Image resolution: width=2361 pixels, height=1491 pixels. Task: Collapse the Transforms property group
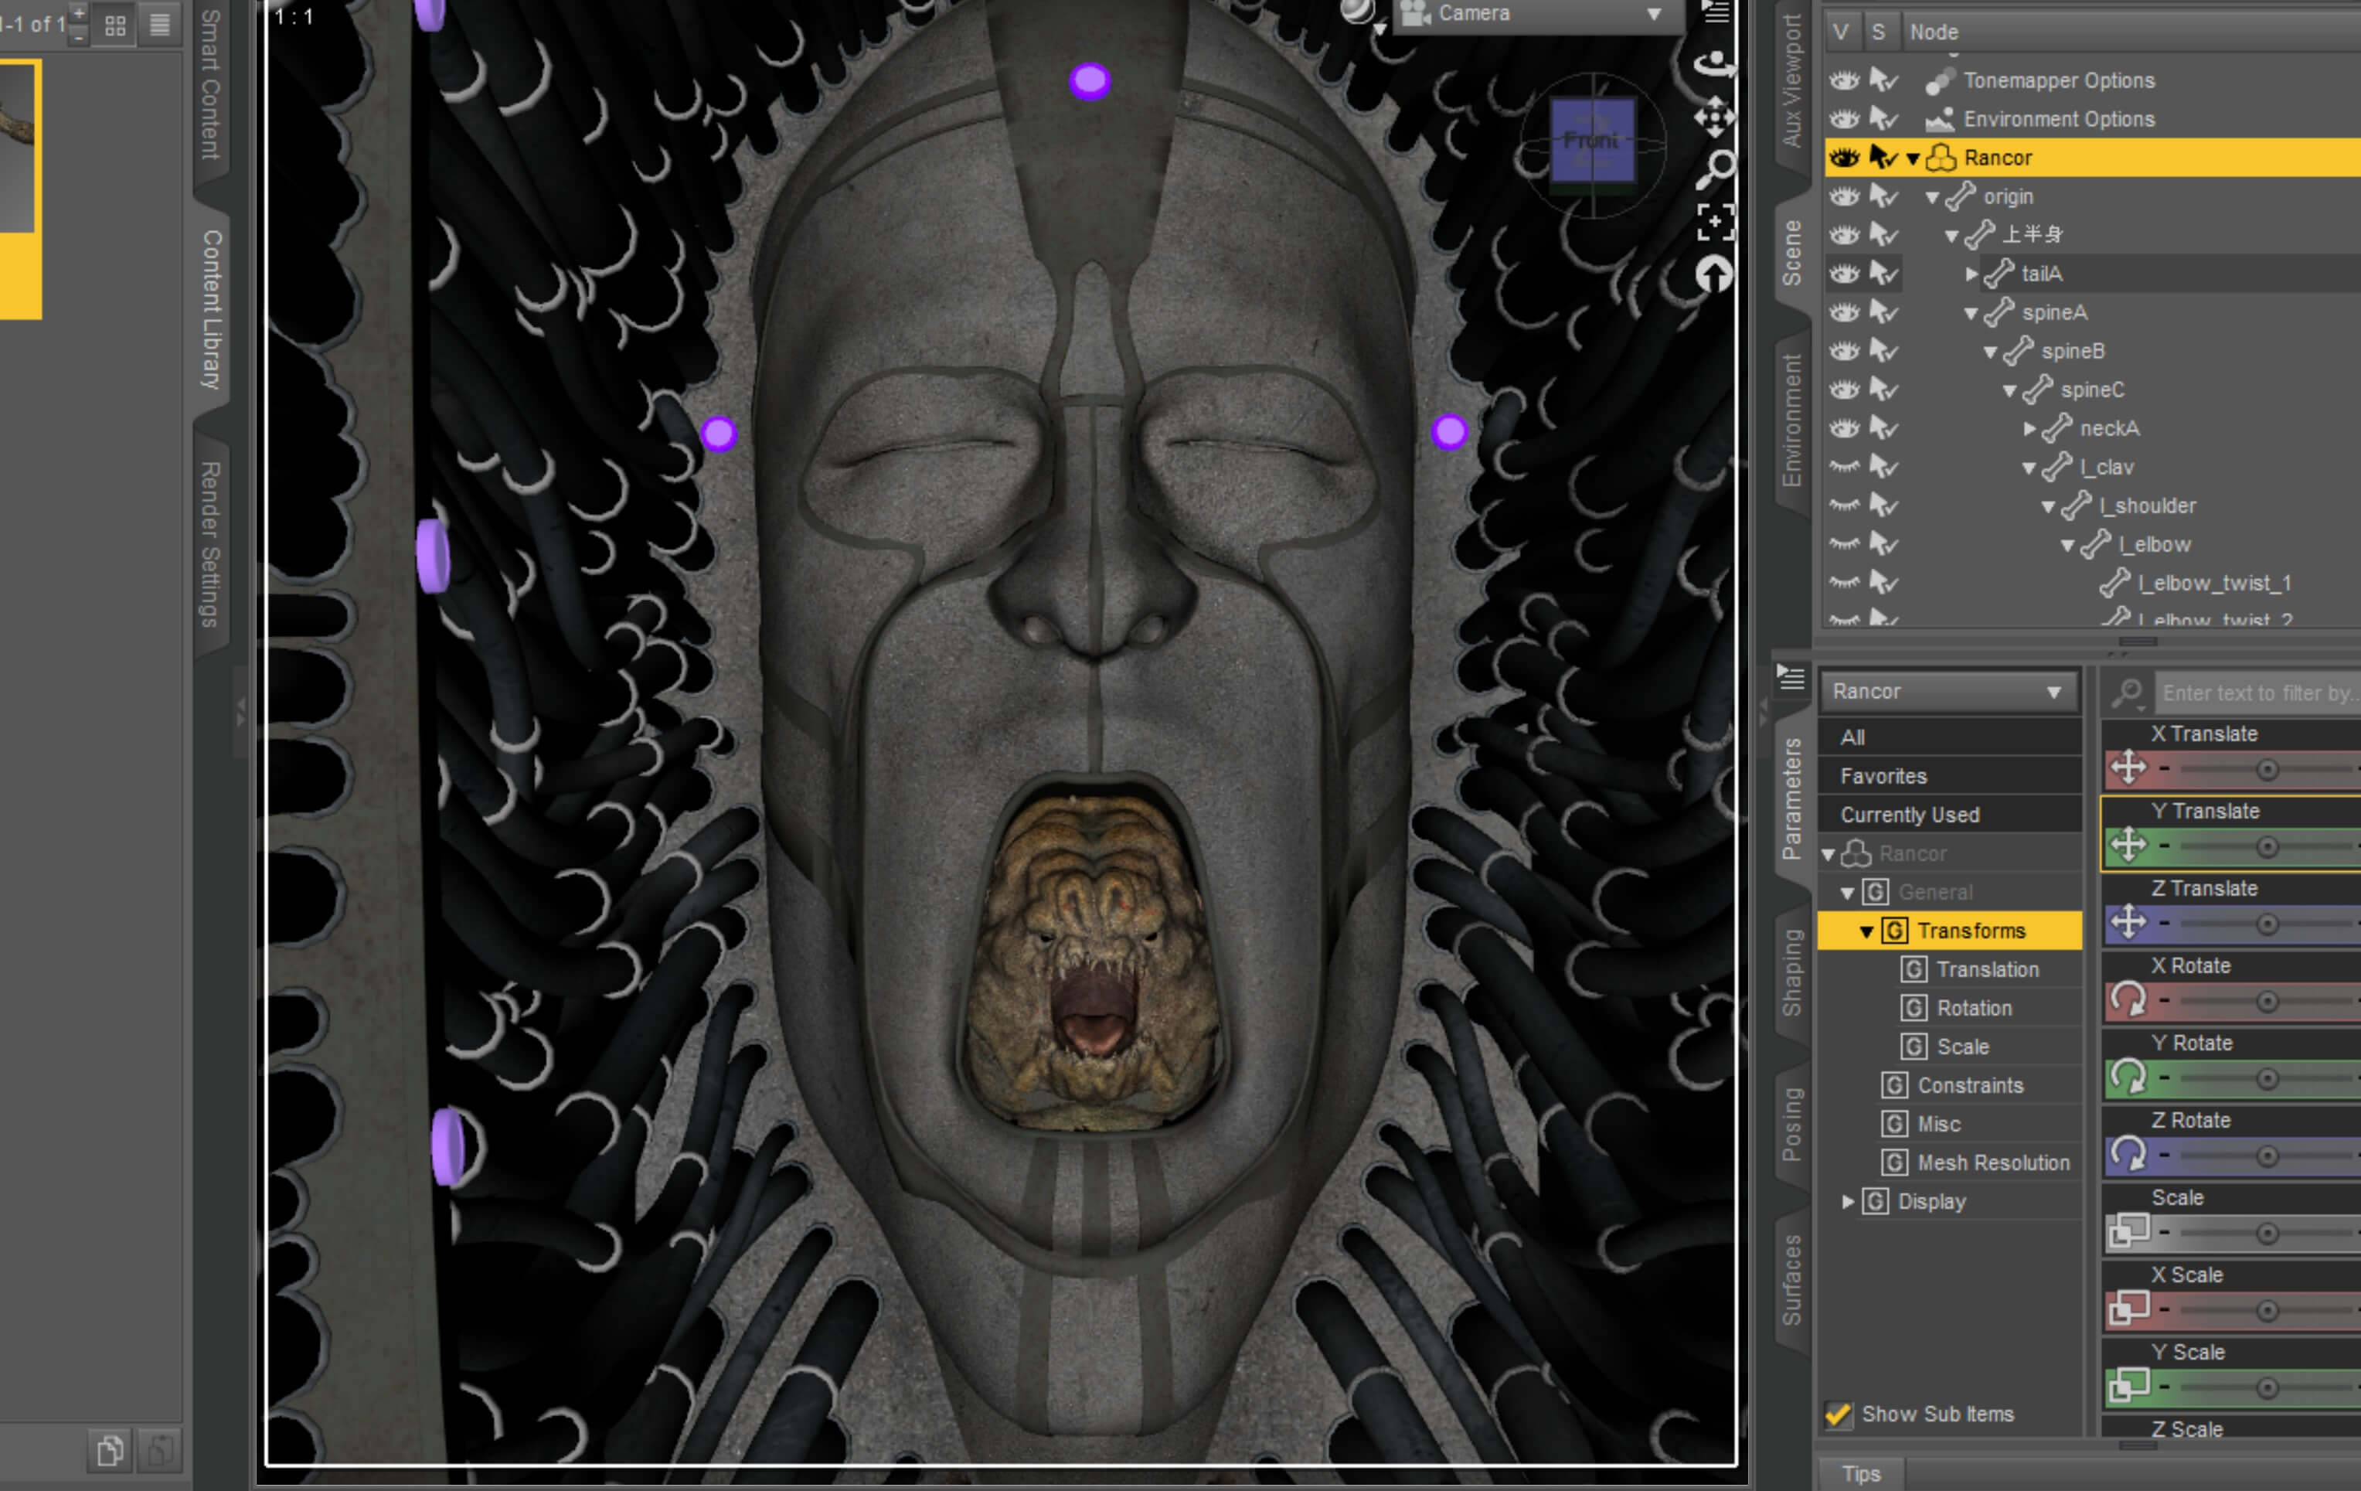click(x=1866, y=931)
